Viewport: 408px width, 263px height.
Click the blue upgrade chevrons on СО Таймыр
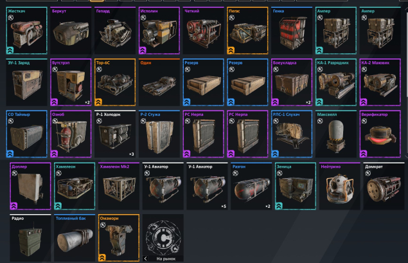pyautogui.click(x=10, y=154)
